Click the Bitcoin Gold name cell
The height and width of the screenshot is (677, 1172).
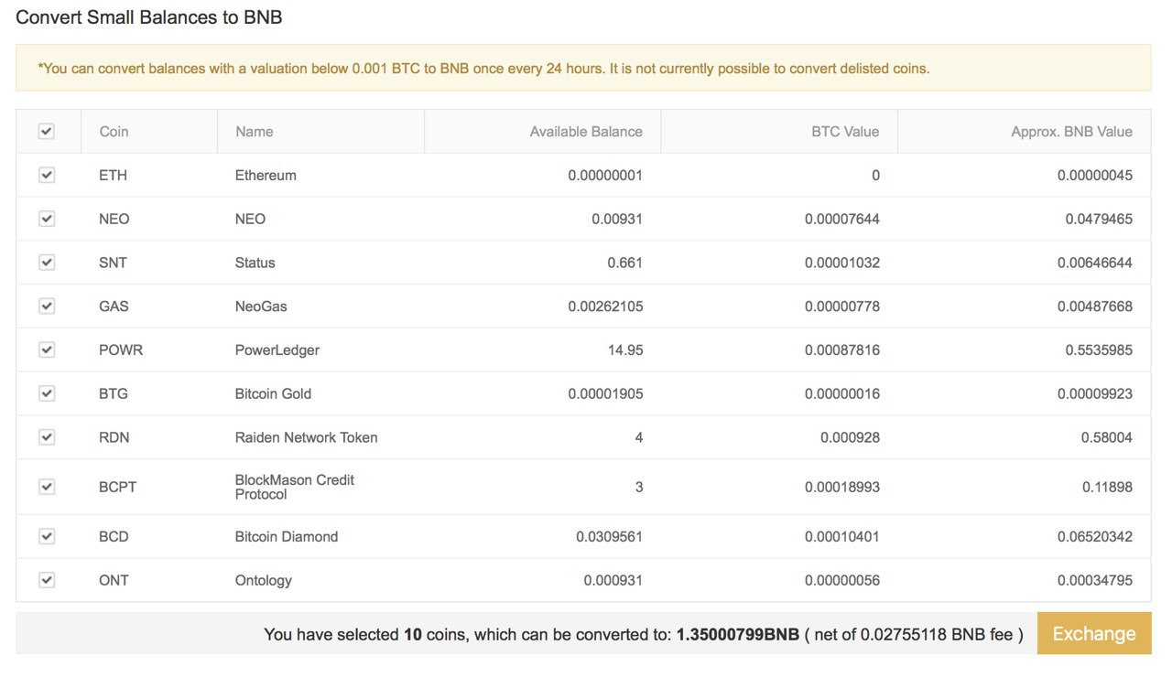(x=273, y=393)
